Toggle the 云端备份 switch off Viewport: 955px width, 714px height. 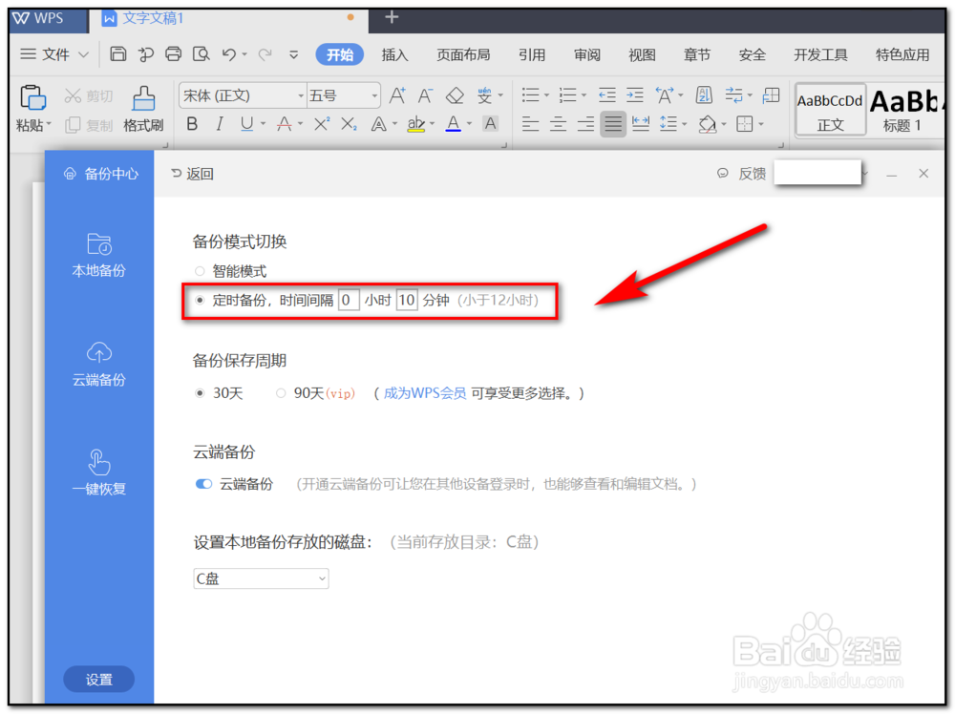click(x=202, y=484)
